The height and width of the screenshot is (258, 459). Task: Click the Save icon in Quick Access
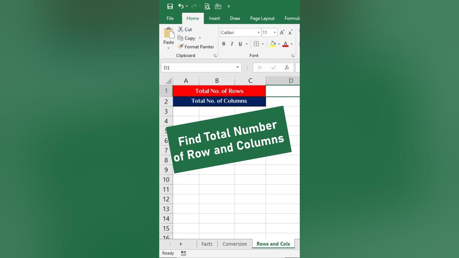tap(170, 6)
